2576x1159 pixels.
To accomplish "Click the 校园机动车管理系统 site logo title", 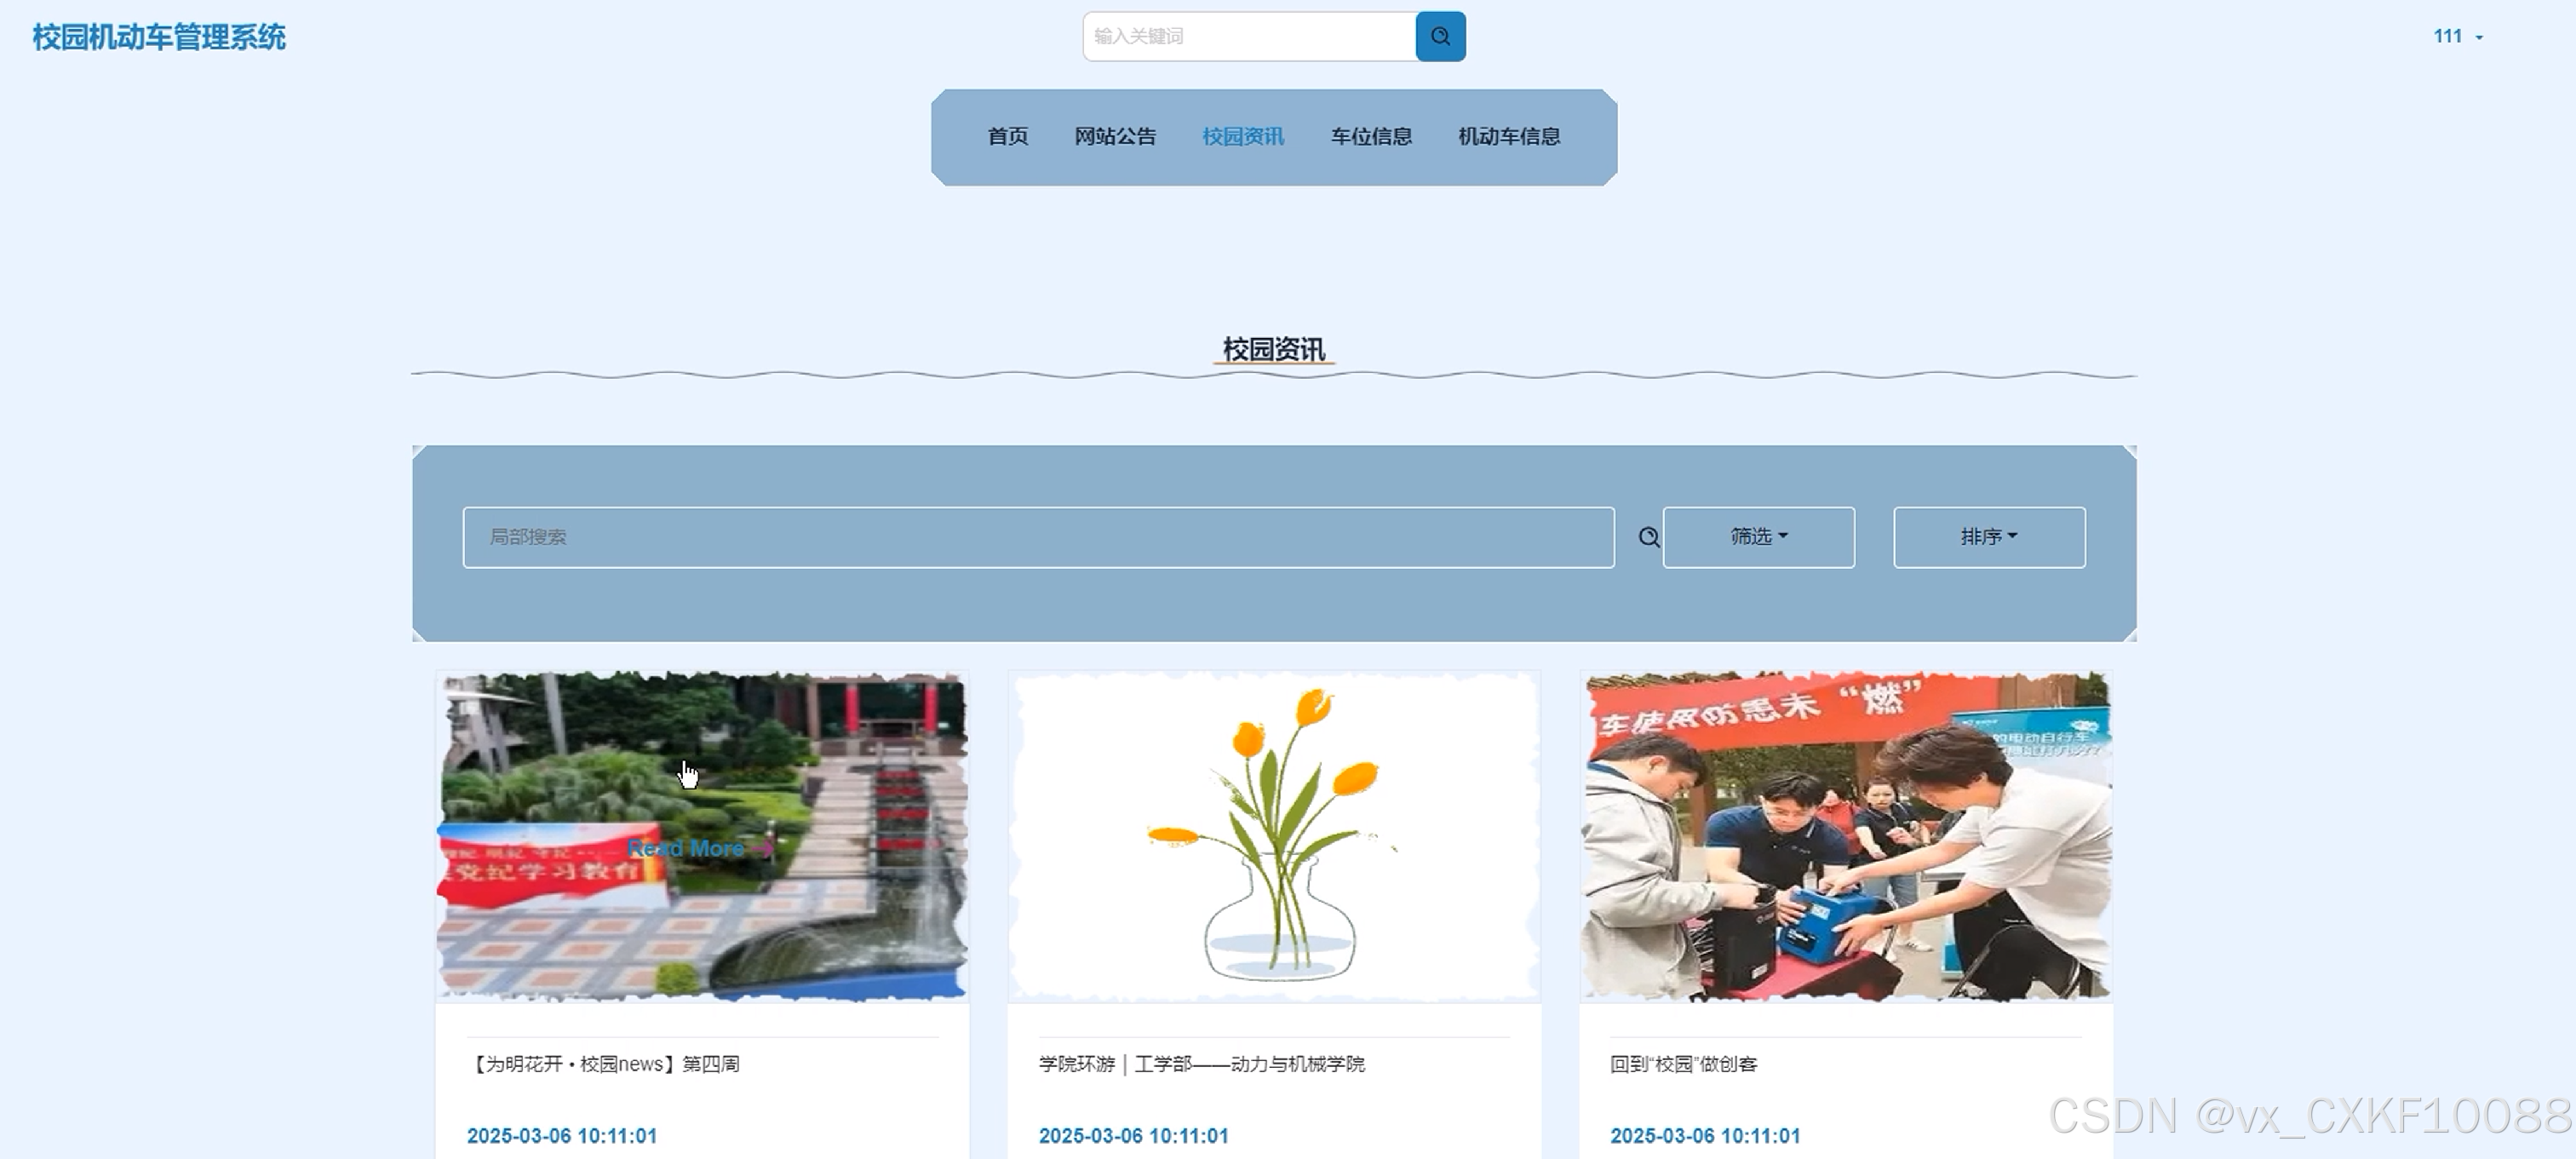I will [159, 38].
